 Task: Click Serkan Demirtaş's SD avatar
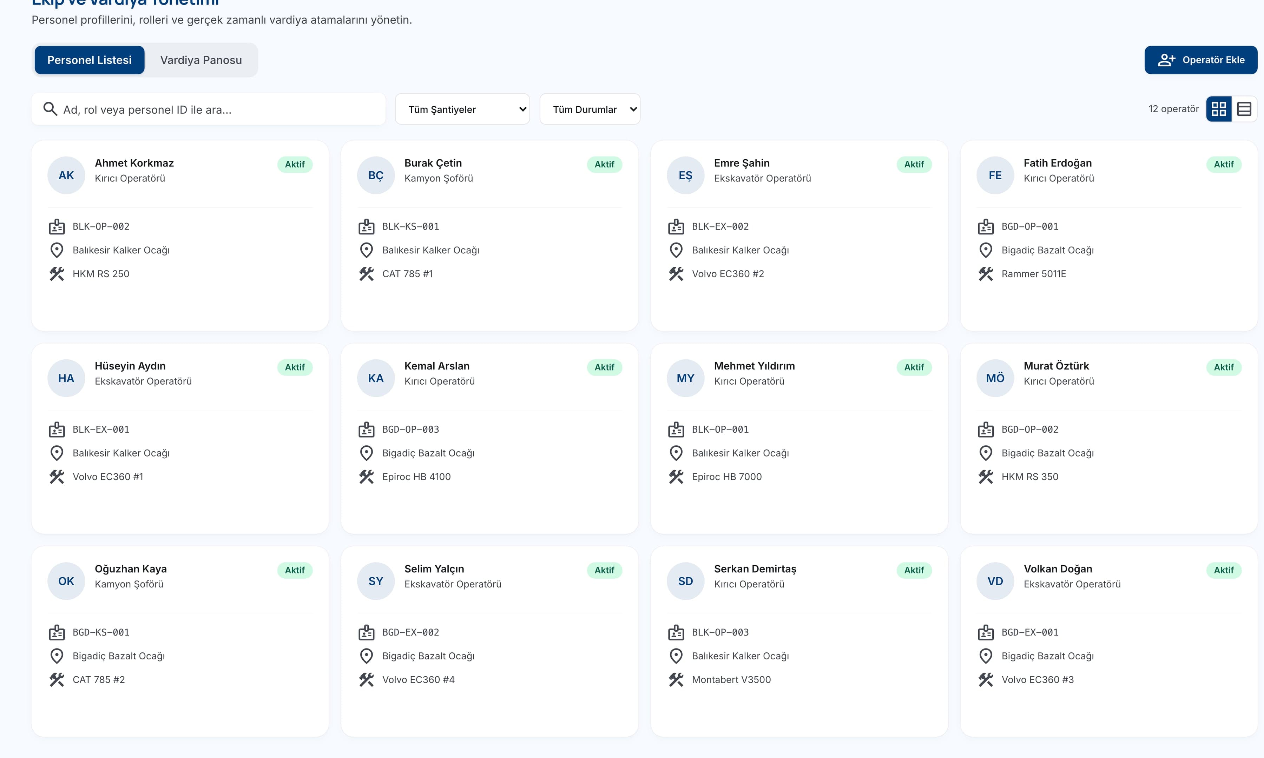685,581
